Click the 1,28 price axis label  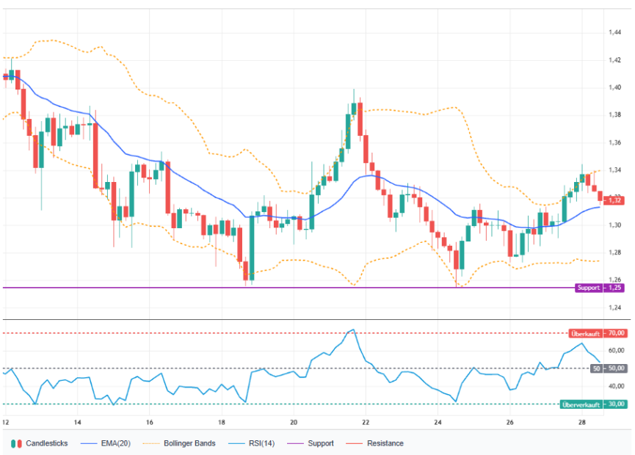[x=614, y=252]
